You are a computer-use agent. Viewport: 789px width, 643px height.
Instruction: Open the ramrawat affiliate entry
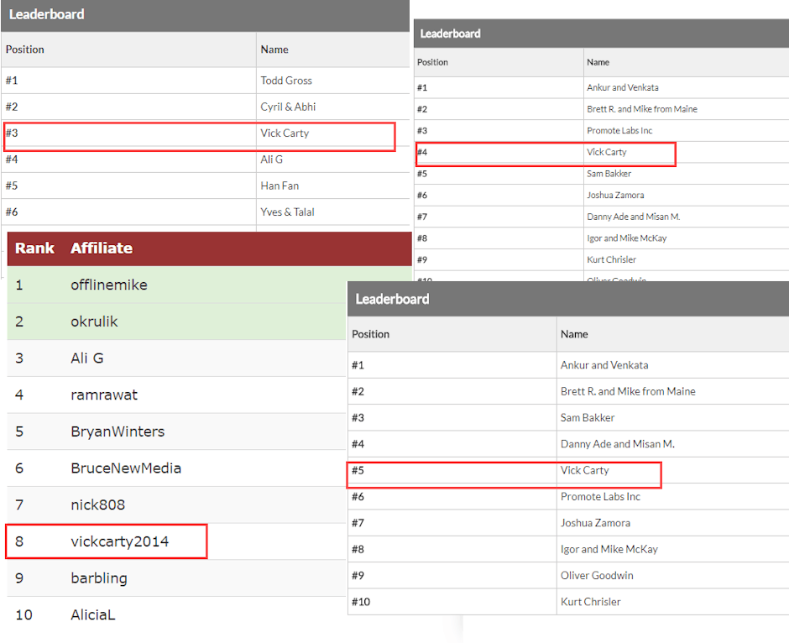click(x=104, y=395)
